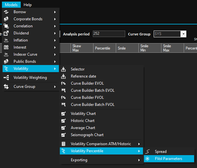Screen dimensions: 197x168
Task: Expand the Volatility Comparison ATM/Historic submenu
Action: (x=139, y=144)
